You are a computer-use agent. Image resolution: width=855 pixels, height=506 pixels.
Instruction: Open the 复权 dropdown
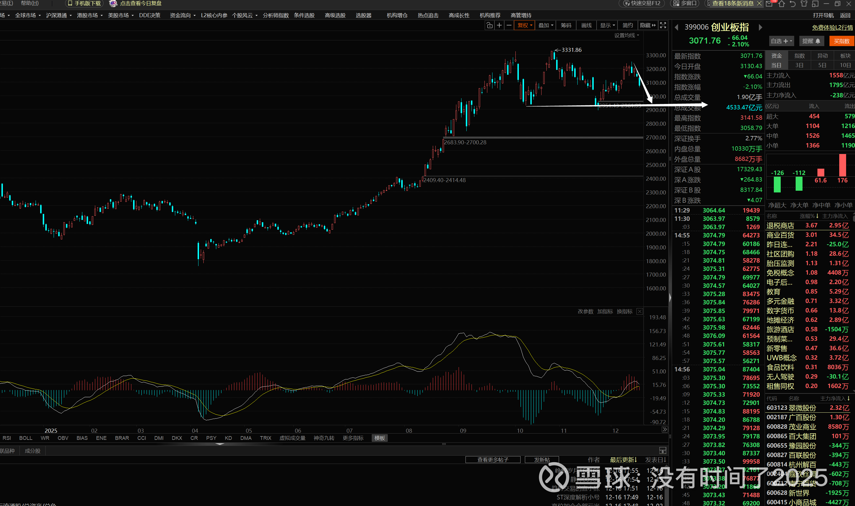pos(525,25)
